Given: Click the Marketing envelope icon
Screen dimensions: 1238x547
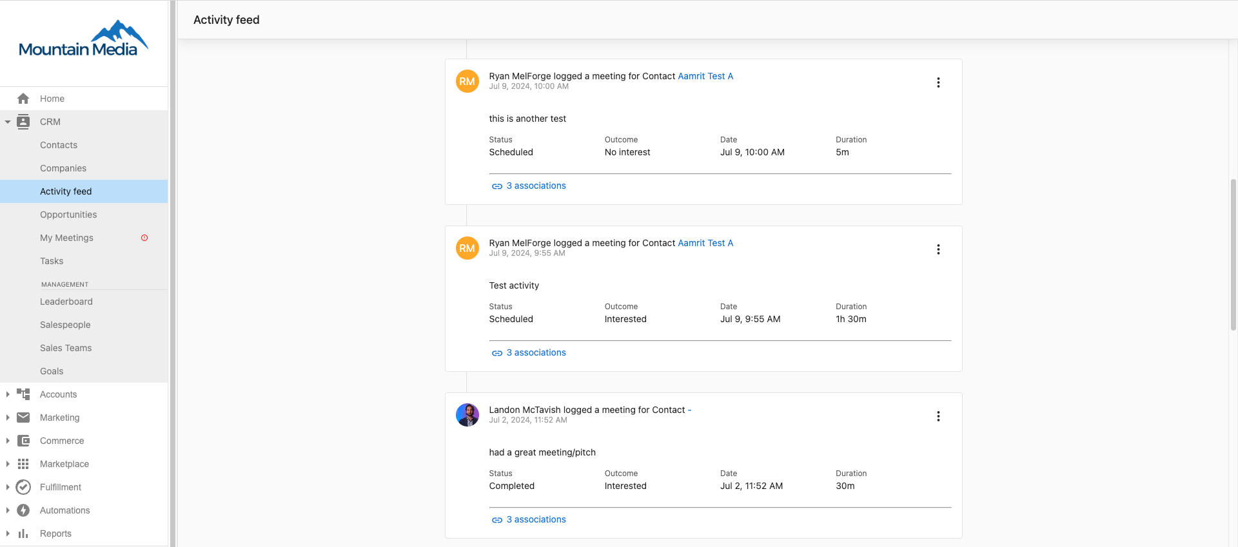Looking at the screenshot, I should click(x=23, y=417).
